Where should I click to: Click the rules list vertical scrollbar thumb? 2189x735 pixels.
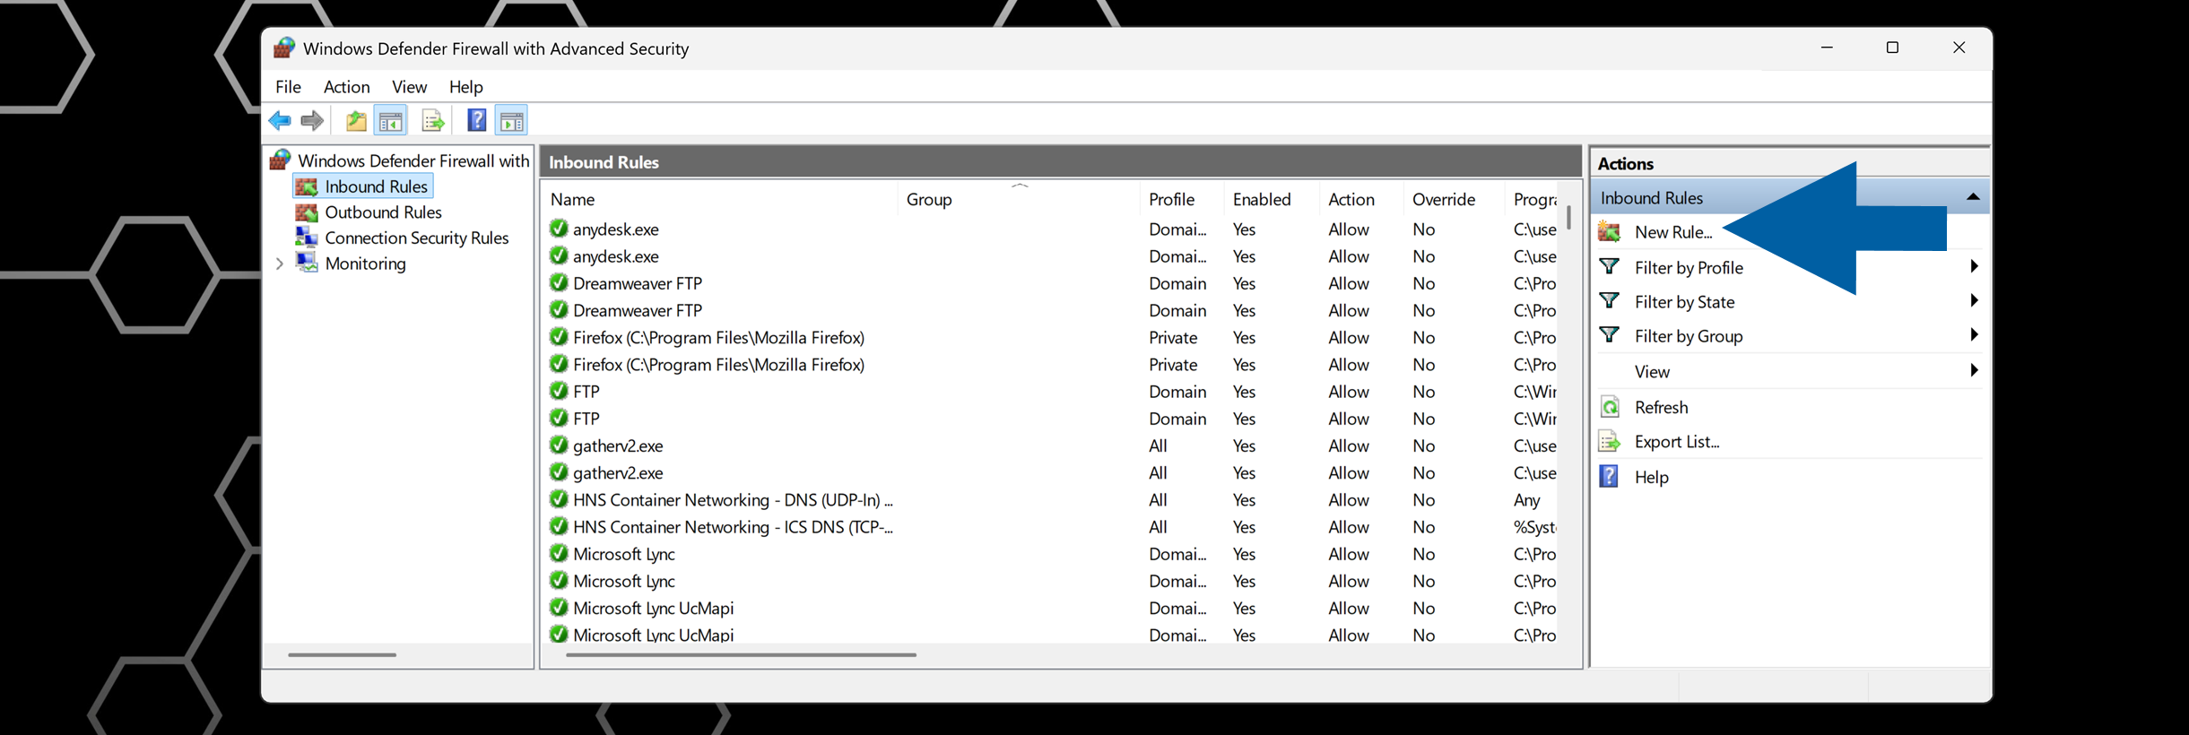pyautogui.click(x=1568, y=218)
